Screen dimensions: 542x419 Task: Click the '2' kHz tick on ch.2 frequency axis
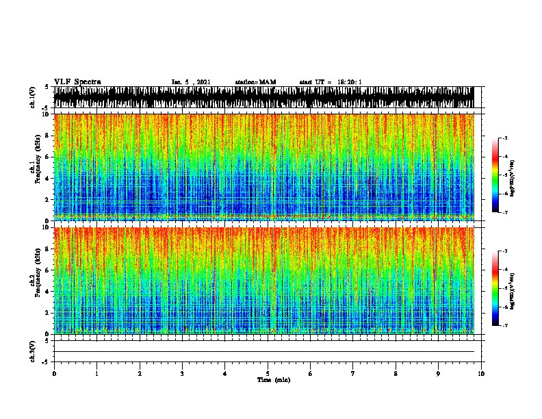pyautogui.click(x=48, y=313)
